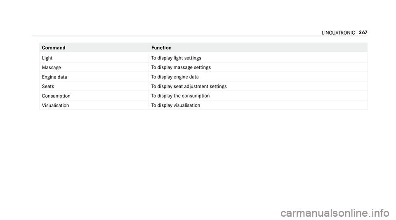Image resolution: width=396 pixels, height=220 pixels.
Task: Select the Visualisation command cell
Action: pos(55,106)
